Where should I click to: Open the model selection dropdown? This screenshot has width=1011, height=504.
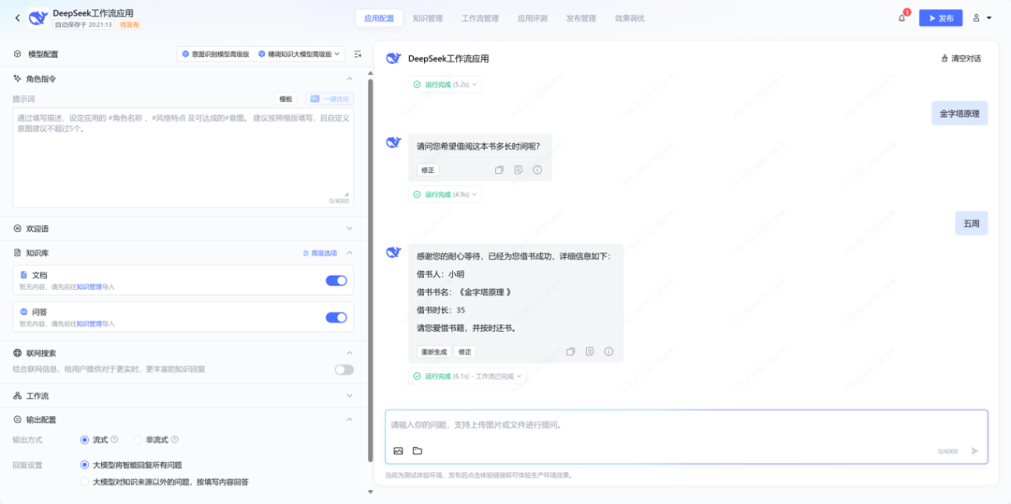(260, 55)
